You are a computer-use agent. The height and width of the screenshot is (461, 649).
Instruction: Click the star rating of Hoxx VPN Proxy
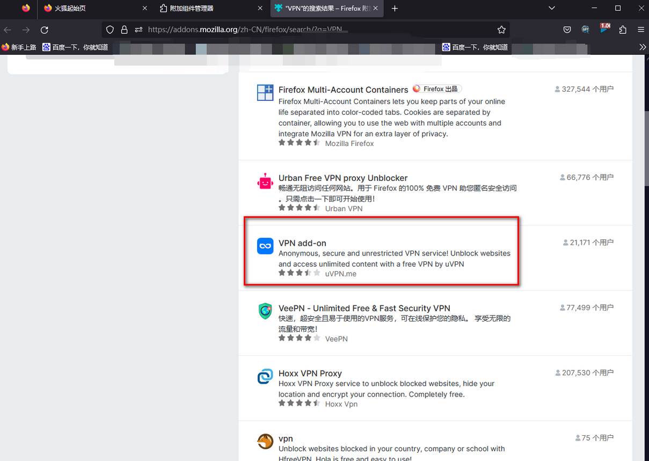(300, 403)
